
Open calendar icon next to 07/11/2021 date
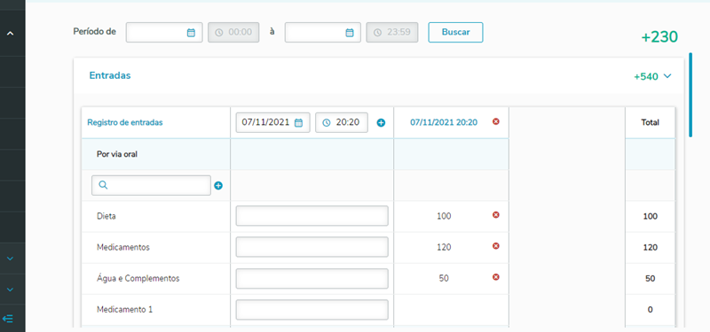click(298, 122)
